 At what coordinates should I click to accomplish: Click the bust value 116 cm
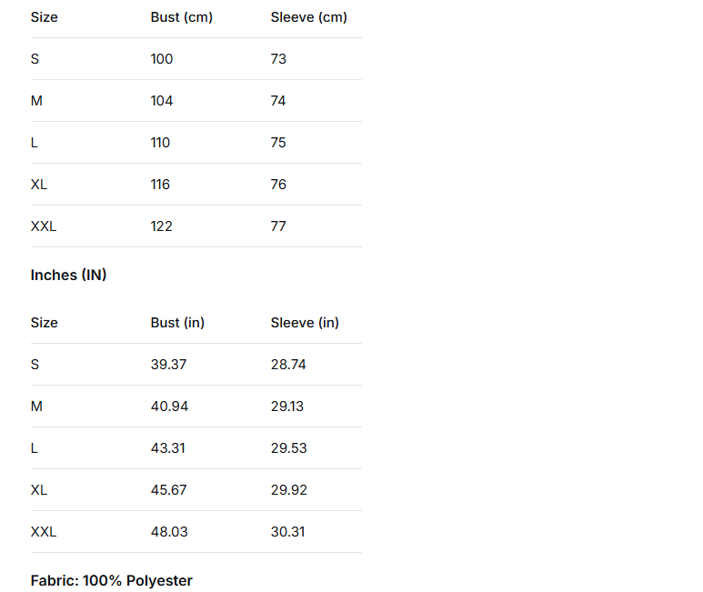pyautogui.click(x=160, y=185)
